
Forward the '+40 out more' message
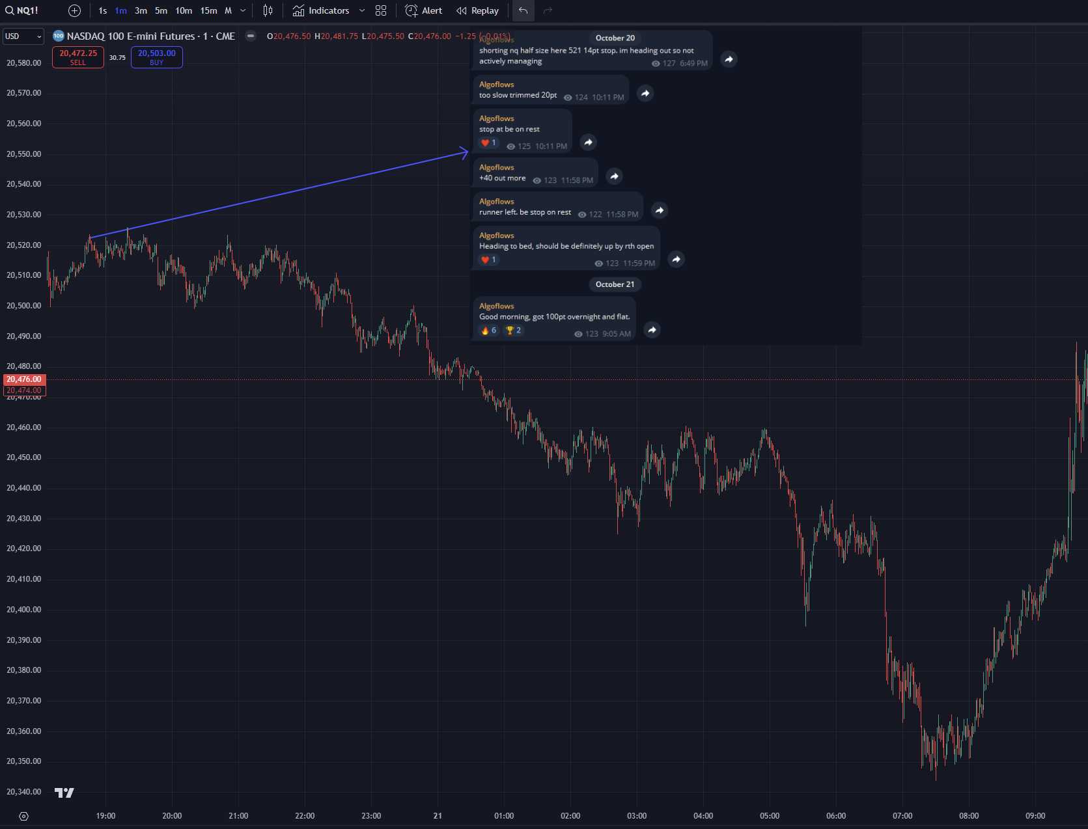coord(615,176)
